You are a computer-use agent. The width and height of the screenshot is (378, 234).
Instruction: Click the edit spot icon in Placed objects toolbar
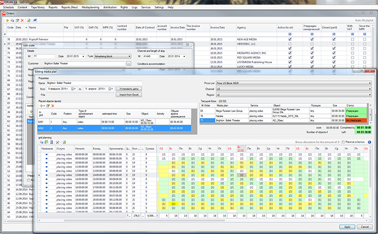pyautogui.click(x=48, y=106)
